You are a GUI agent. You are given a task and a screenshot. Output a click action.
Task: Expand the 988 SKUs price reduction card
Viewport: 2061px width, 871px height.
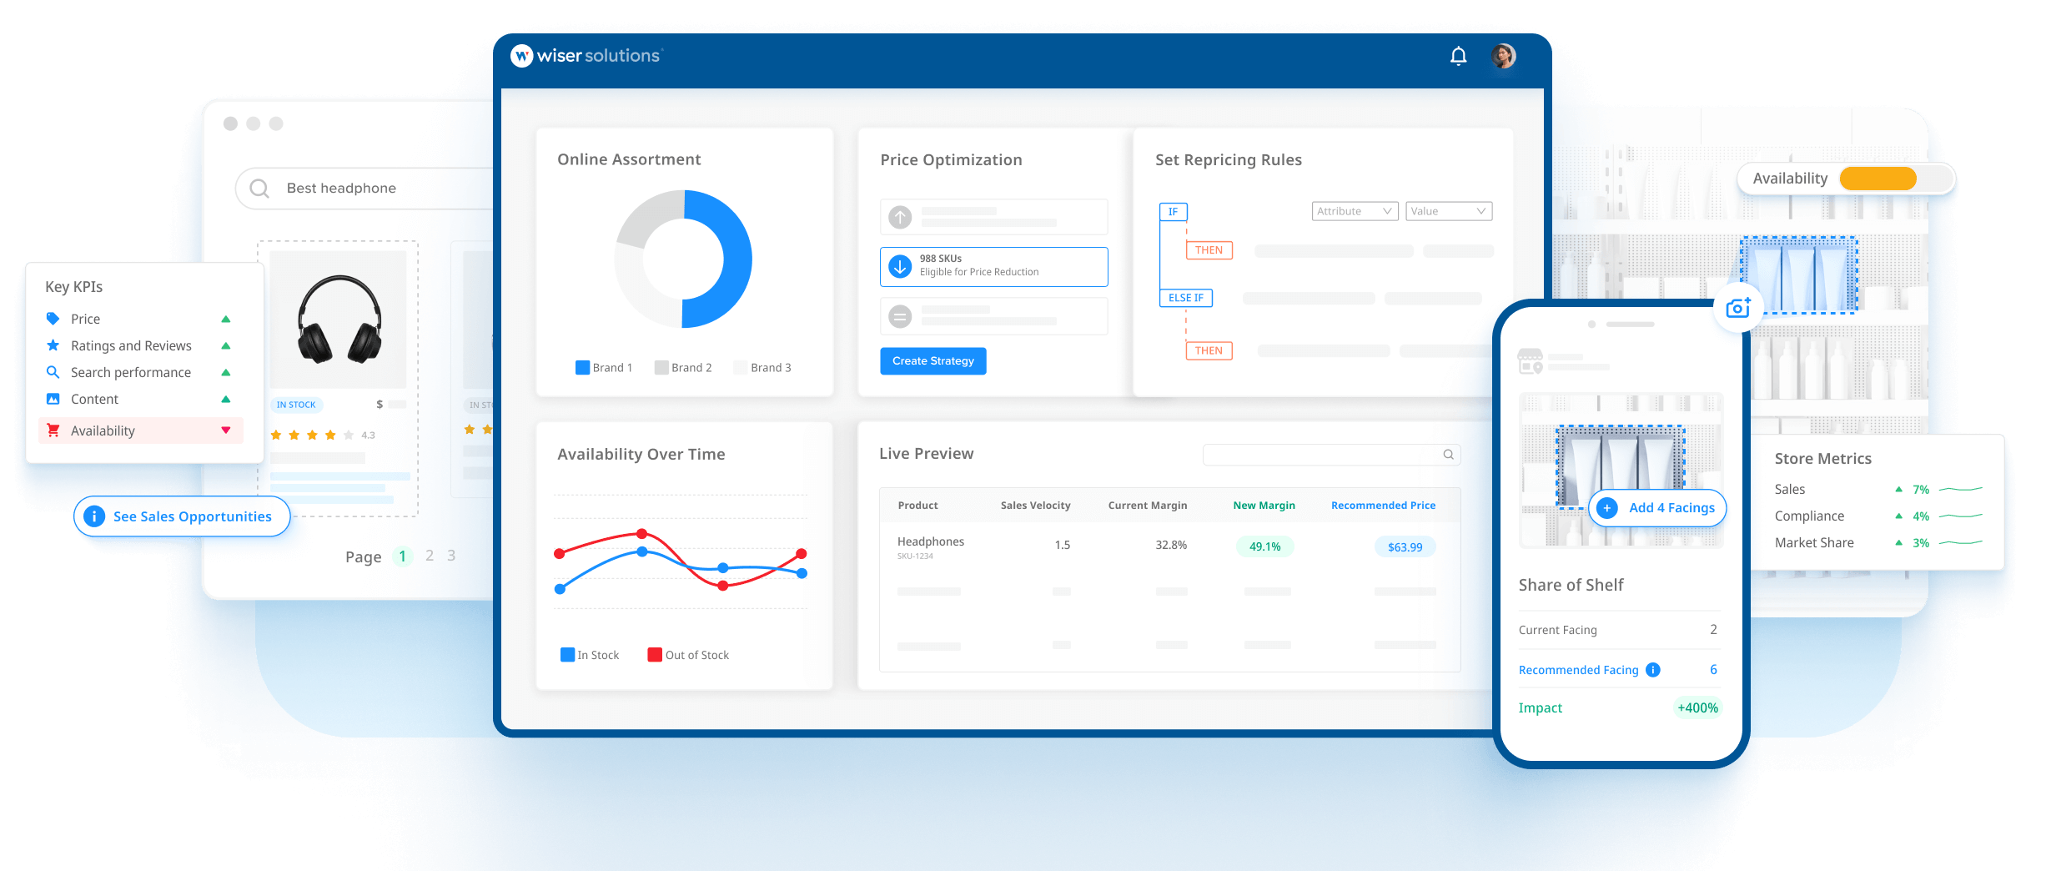pyautogui.click(x=993, y=266)
